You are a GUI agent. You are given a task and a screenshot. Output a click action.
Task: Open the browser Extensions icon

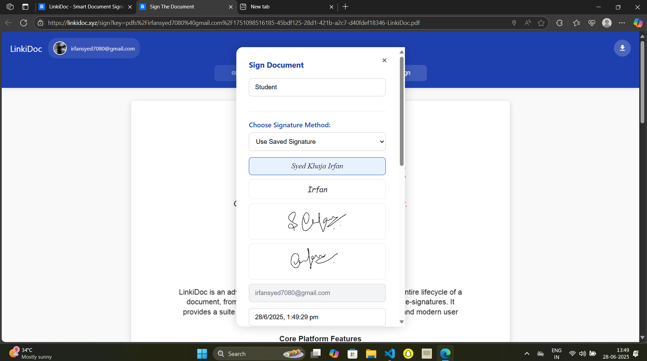559,23
